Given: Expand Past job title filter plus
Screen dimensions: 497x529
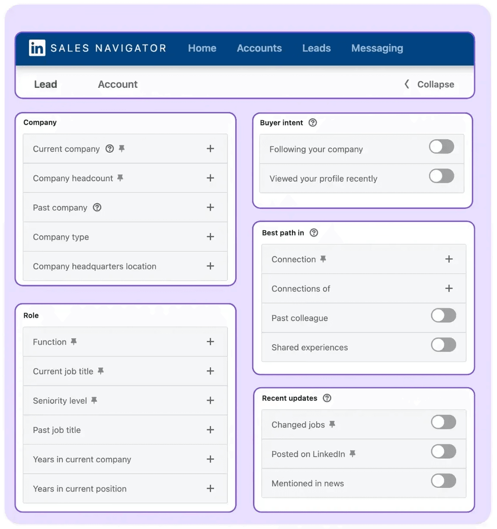Looking at the screenshot, I should point(210,430).
